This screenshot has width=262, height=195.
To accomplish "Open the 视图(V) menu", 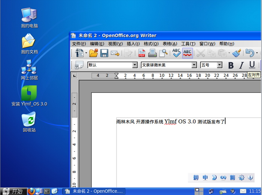I will (x=115, y=44).
